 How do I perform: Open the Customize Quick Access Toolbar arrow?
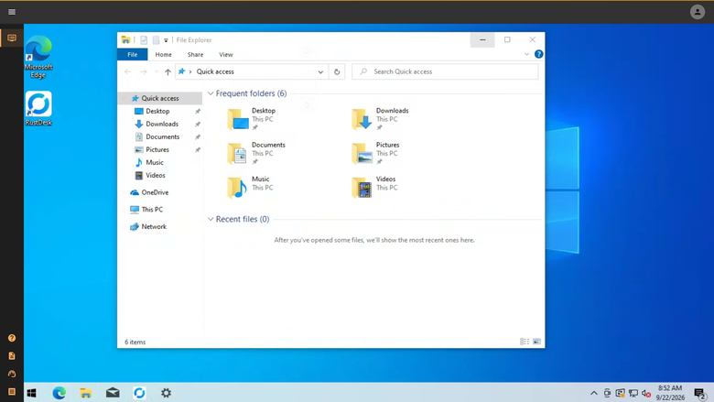click(166, 40)
